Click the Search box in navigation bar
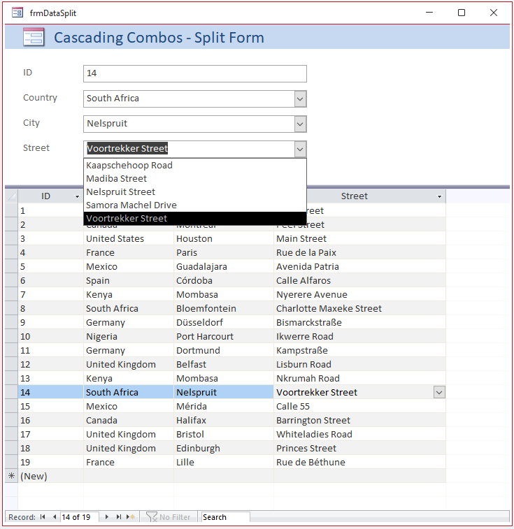Viewport: 514px width, 529px height. tap(226, 517)
